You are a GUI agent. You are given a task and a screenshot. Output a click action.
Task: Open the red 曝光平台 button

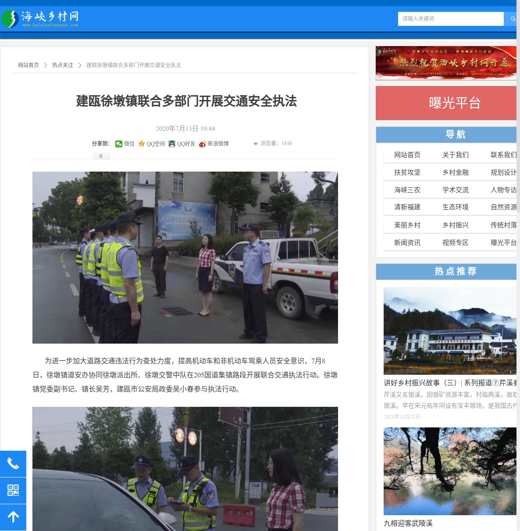coord(446,103)
